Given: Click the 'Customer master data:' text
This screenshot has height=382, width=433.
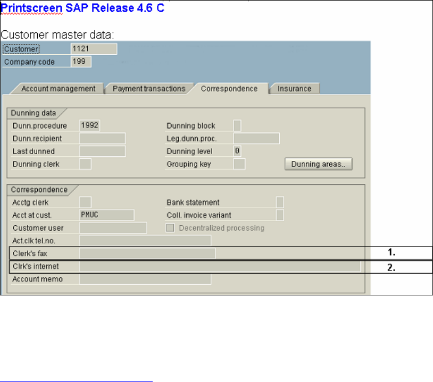Looking at the screenshot, I should (57, 35).
